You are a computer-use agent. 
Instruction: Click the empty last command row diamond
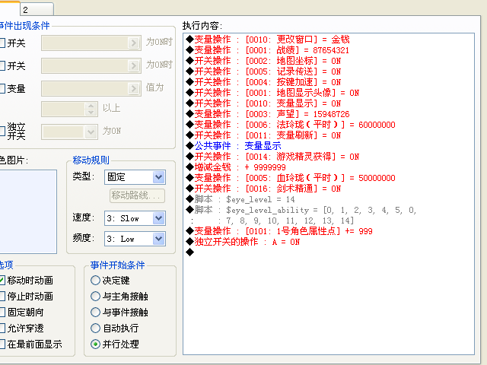coord(189,252)
